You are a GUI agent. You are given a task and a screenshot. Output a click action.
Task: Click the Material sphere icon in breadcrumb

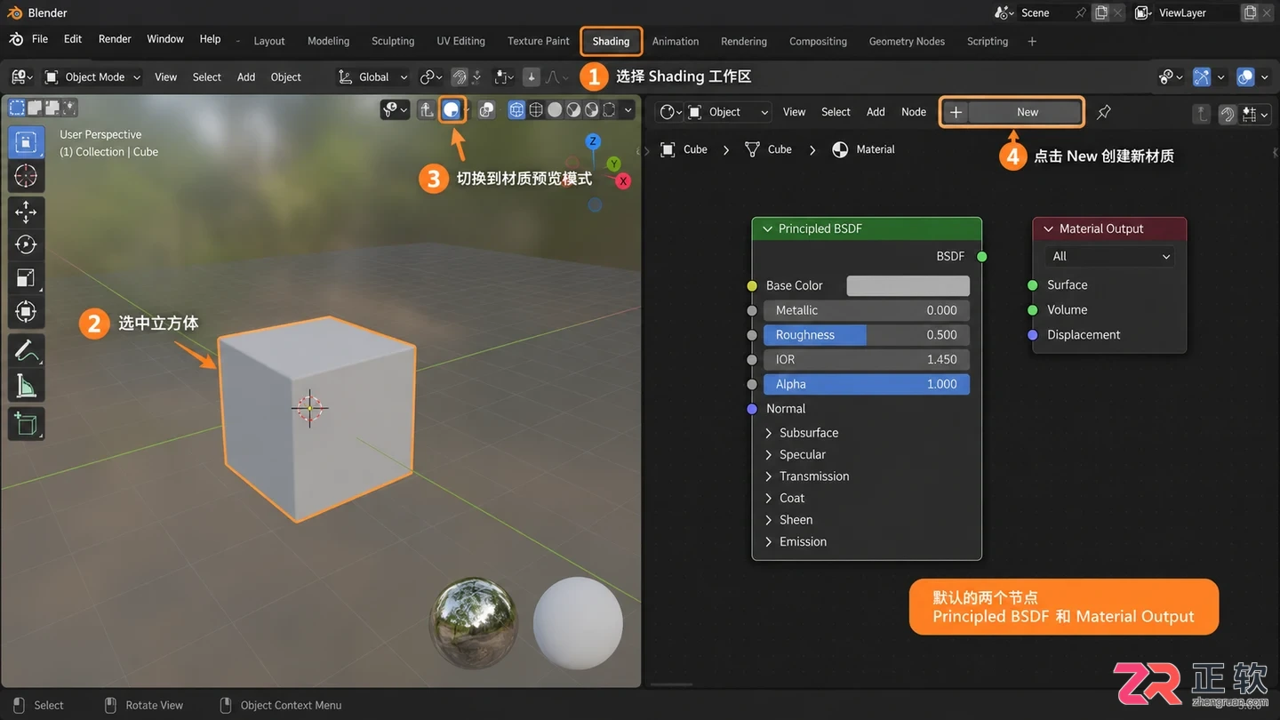coord(840,149)
